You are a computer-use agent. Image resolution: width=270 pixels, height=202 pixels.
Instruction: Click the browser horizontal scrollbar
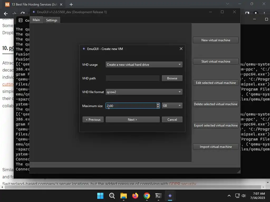pyautogui.click(x=133, y=187)
